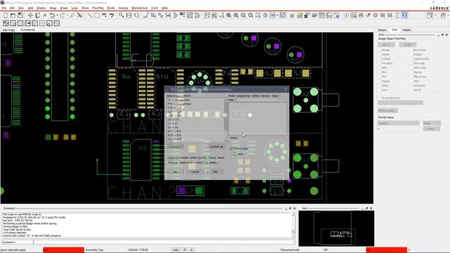
Task: Open the Route menu
Action: pyautogui.click(x=111, y=8)
